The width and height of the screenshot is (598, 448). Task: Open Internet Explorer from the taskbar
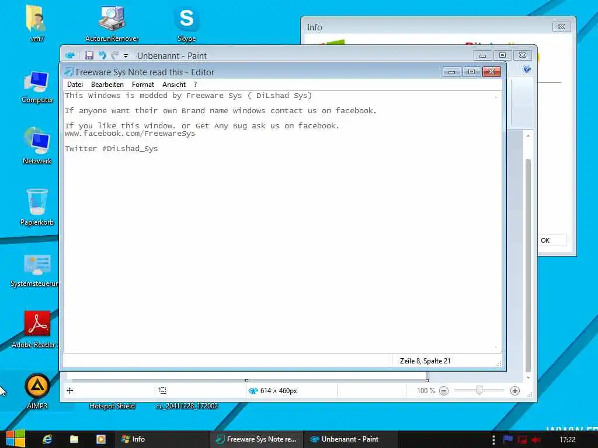point(47,439)
